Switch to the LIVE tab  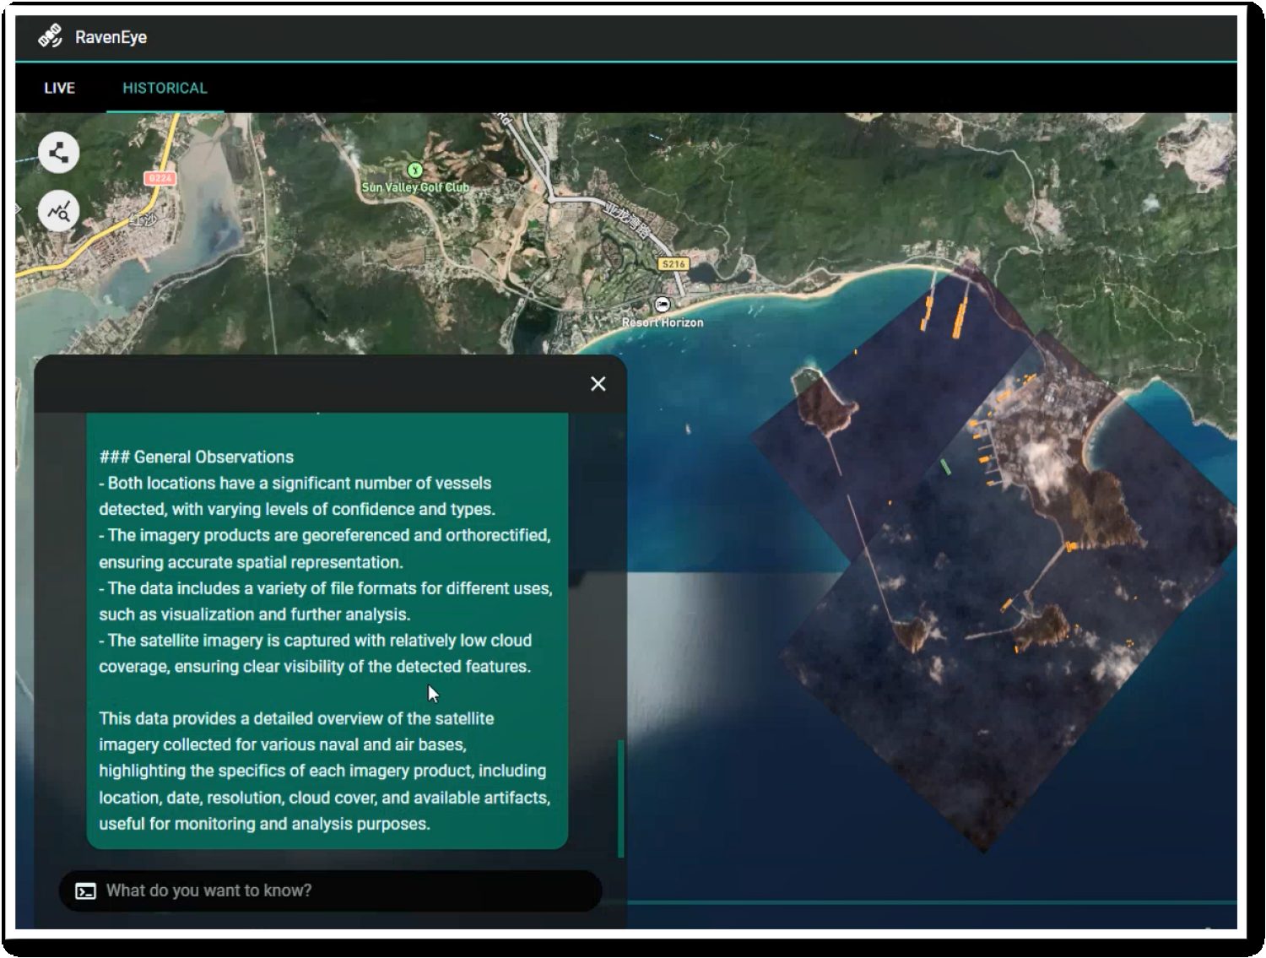(x=59, y=88)
